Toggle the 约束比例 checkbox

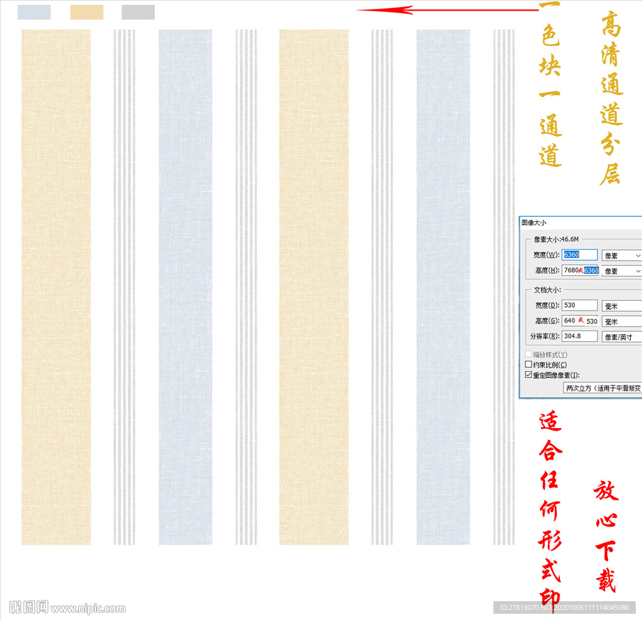coord(529,364)
